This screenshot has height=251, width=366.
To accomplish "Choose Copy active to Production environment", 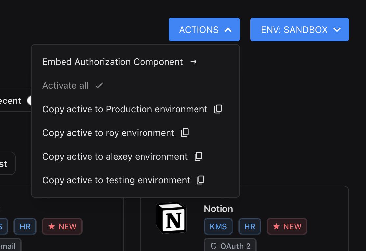I will 125,109.
